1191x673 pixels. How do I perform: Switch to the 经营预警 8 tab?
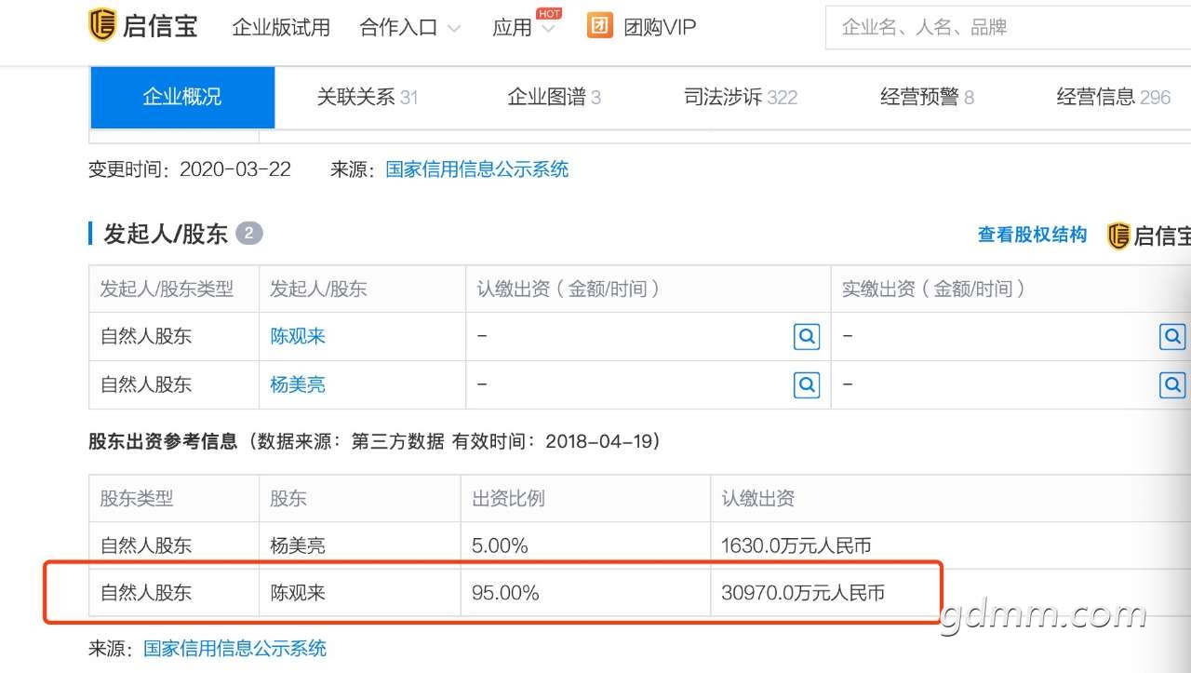click(x=927, y=97)
